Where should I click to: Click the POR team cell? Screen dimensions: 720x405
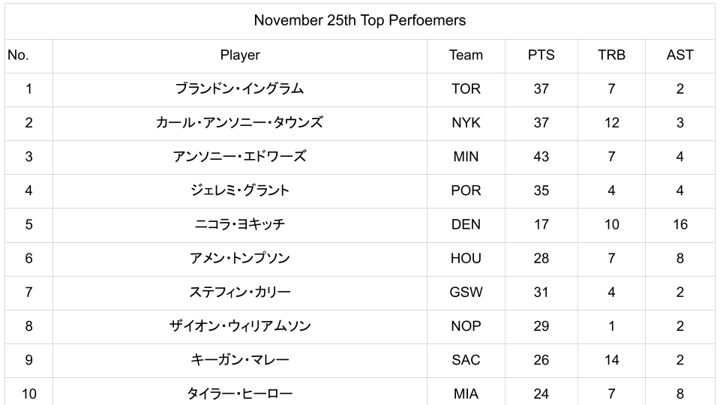pyautogui.click(x=466, y=190)
